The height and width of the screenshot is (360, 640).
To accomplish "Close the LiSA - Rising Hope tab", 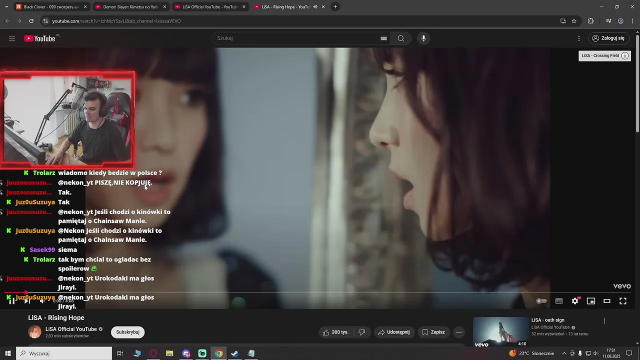I will [323, 7].
